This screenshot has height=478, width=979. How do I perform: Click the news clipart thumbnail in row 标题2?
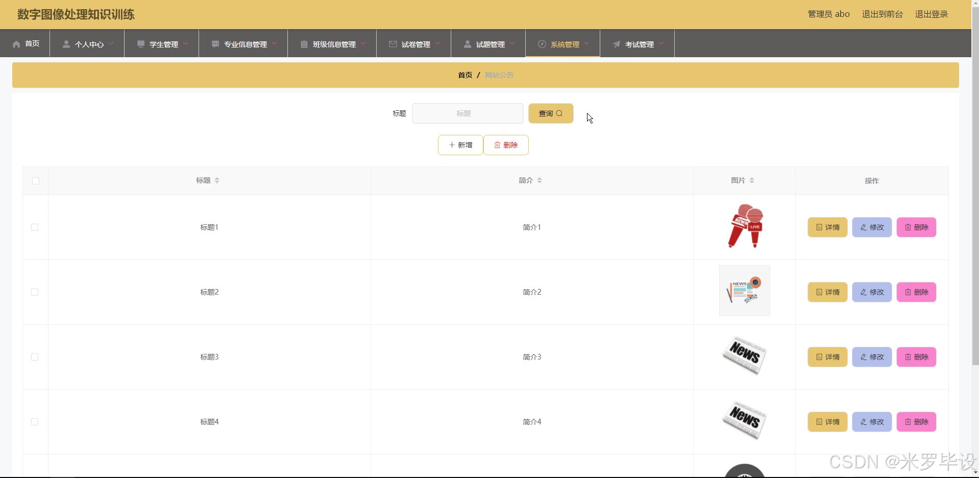point(745,291)
